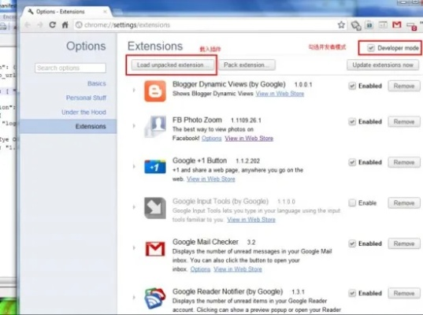
Task: Toggle the Developer mode checkbox
Action: pos(371,48)
